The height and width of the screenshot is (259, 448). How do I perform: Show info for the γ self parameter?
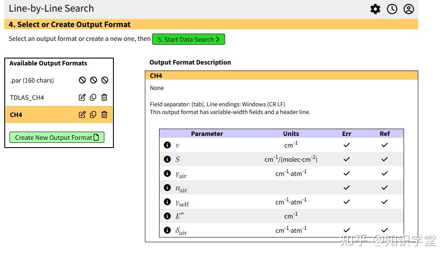pyautogui.click(x=167, y=202)
